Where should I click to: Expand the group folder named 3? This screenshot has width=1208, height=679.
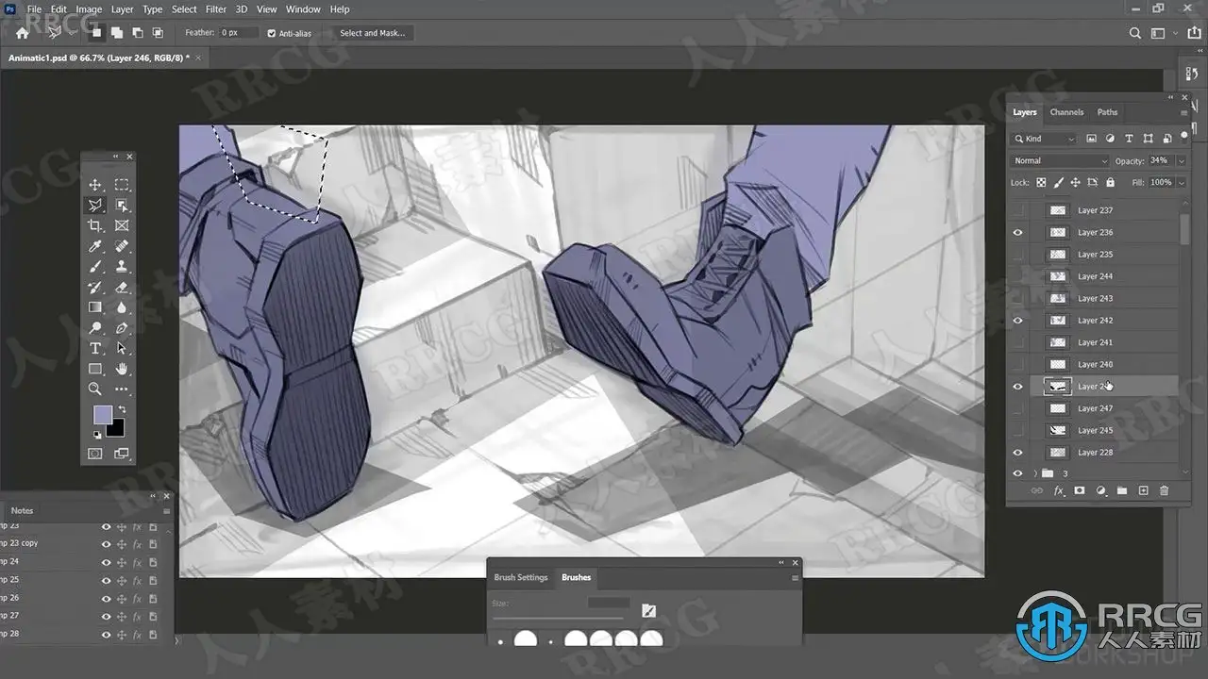(x=1035, y=473)
